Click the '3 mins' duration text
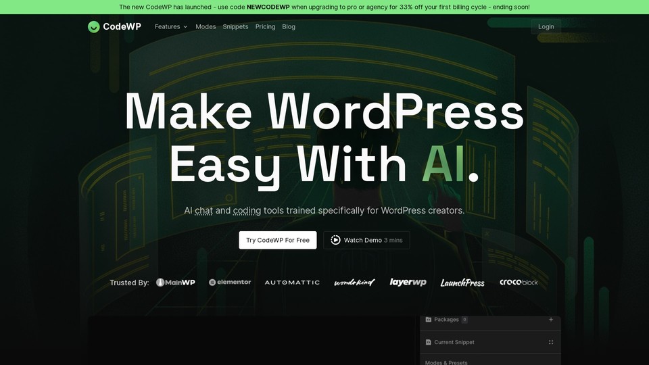 (393, 240)
